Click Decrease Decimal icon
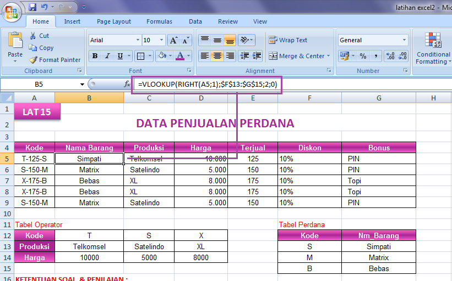 (402, 56)
